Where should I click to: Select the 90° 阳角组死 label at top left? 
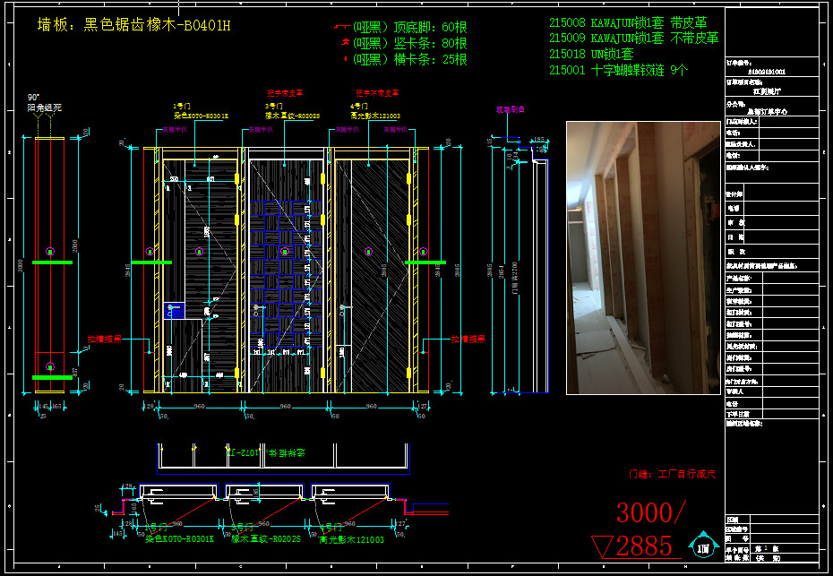click(44, 103)
